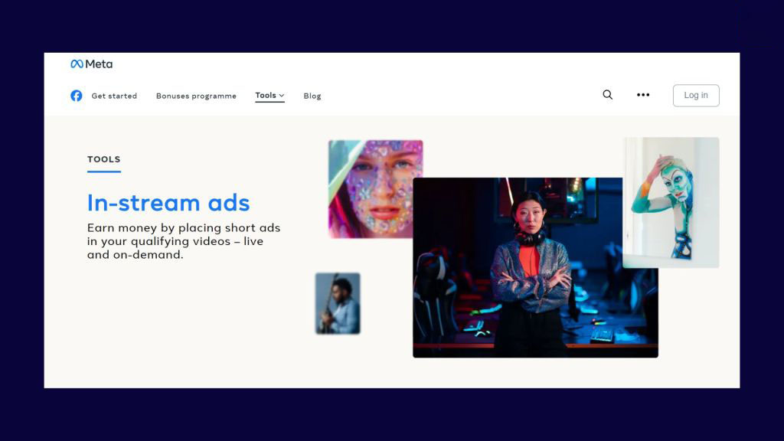This screenshot has width=784, height=441.
Task: Click the Meta wordmark next to the logo
Action: (x=100, y=64)
